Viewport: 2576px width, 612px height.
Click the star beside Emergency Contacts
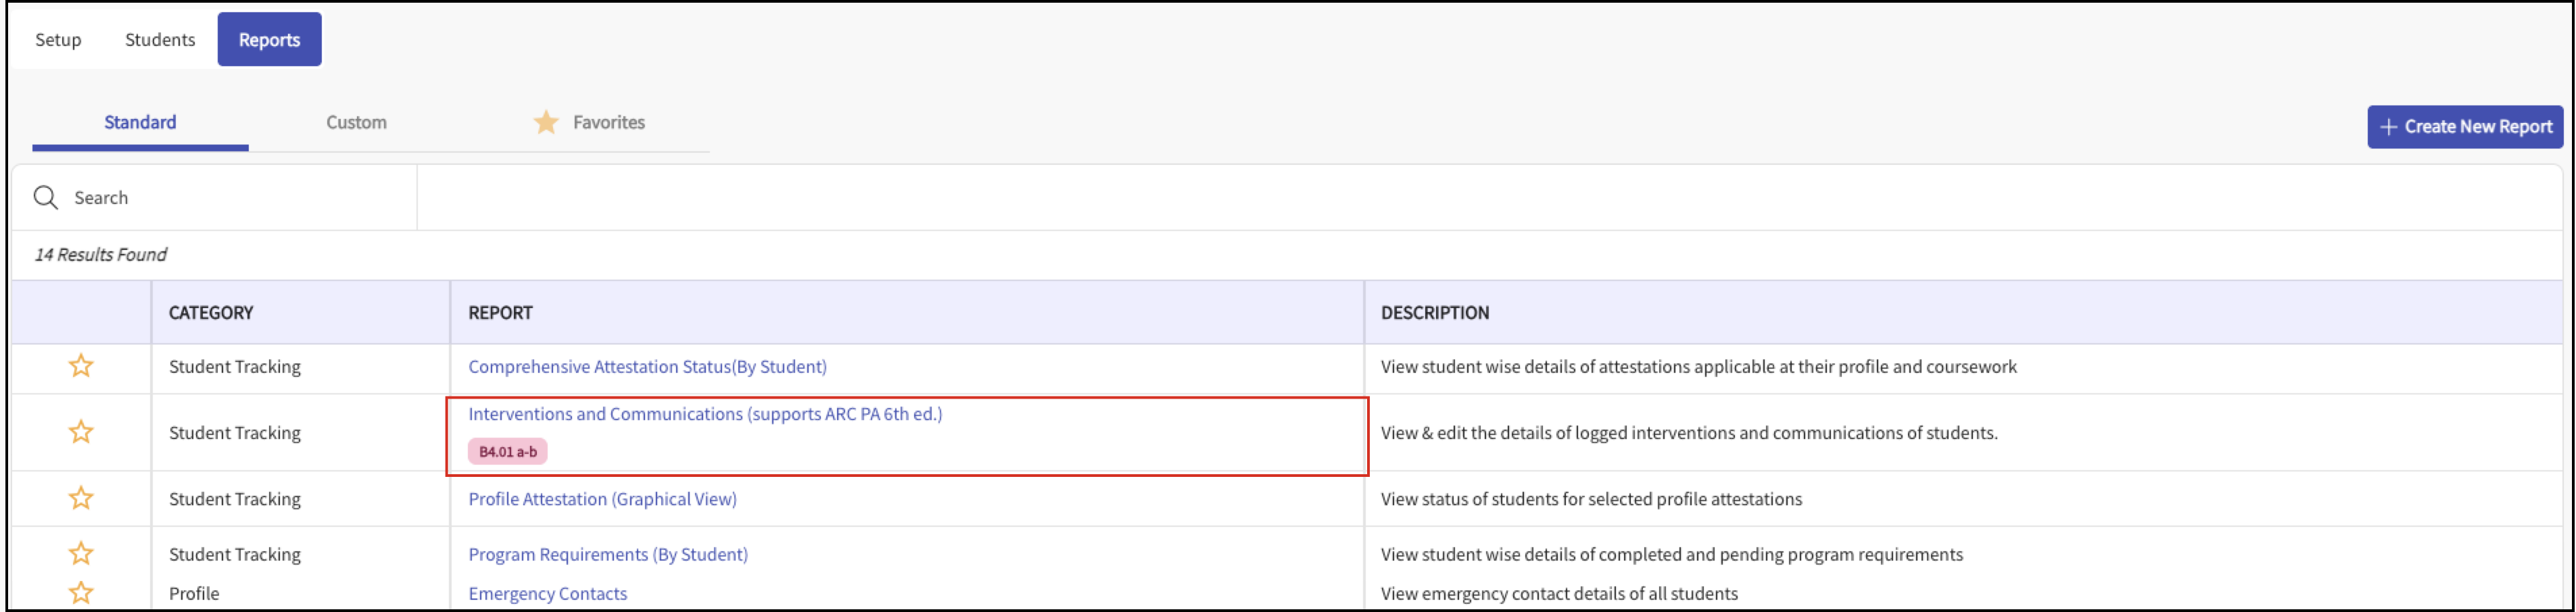point(81,593)
